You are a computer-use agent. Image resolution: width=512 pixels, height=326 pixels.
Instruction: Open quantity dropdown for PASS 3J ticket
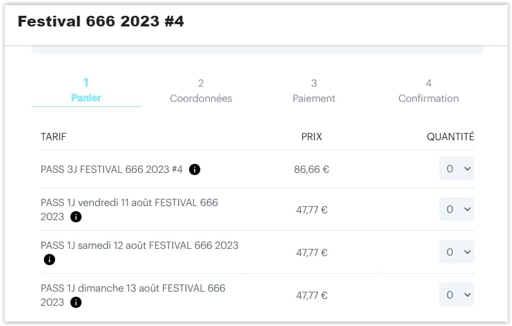tap(456, 168)
